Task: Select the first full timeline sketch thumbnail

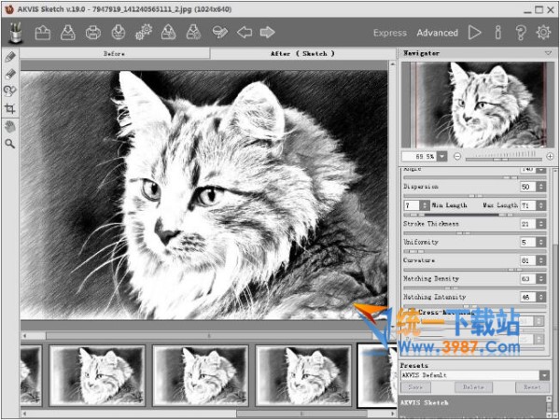Action: click(x=97, y=375)
